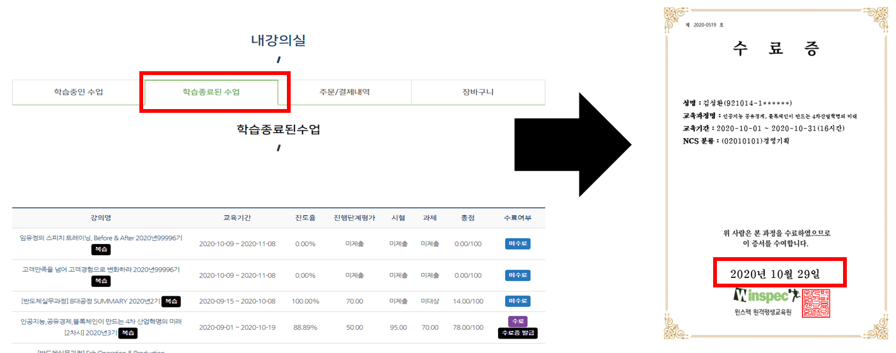Click the certificate date 2020년 10월 29일
Viewport: 896px width, 353px height.
click(779, 274)
